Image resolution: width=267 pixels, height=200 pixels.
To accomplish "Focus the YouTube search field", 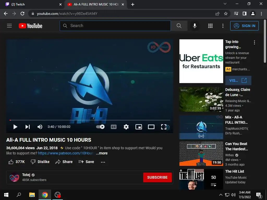I will 115,26.
